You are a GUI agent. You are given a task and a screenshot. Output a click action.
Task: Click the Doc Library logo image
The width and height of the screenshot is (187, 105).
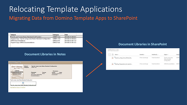[17, 71]
